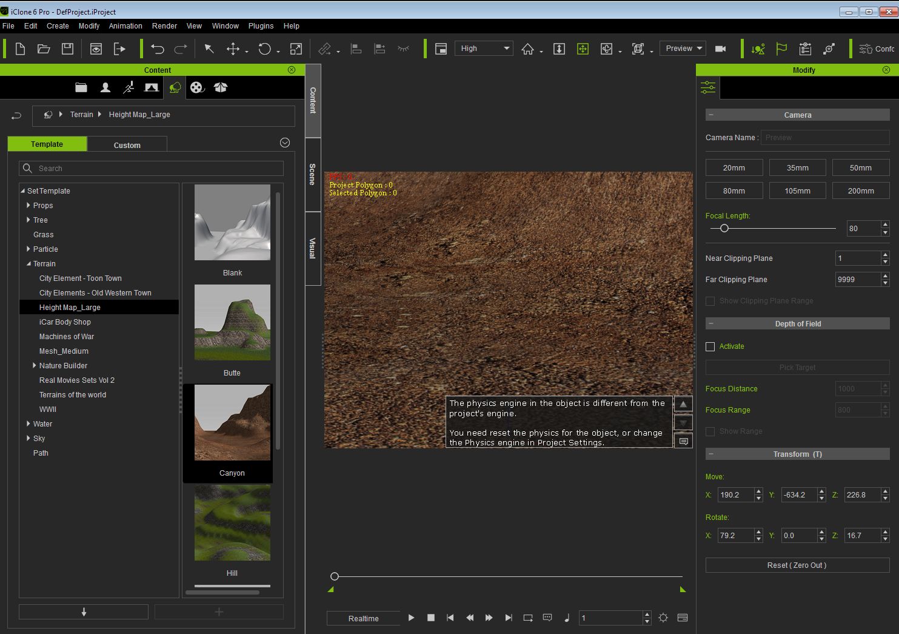Open the Actor content category icon
The width and height of the screenshot is (899, 634).
[x=105, y=87]
